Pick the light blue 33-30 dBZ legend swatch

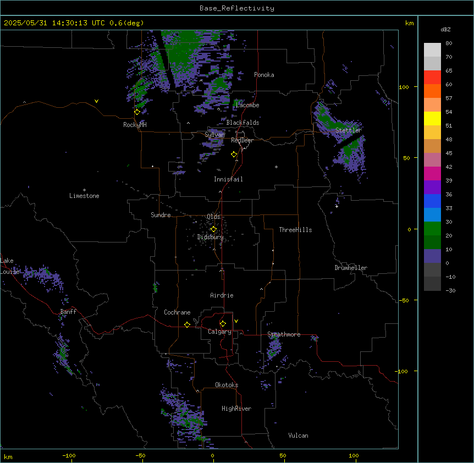pyautogui.click(x=432, y=214)
